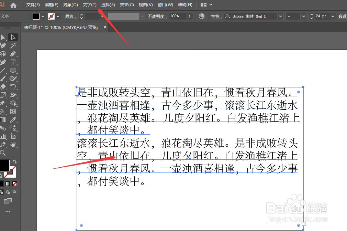This screenshot has height=231, width=347.
Task: Enable None for the current fill
Action: click(15, 183)
